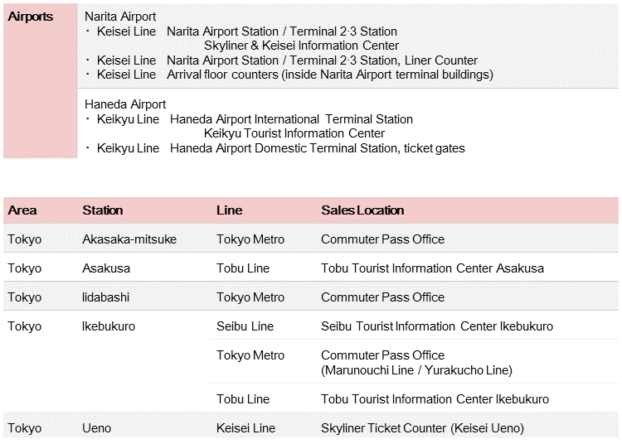The image size is (622, 444).
Task: Select Keikyu Tourist Information Center text
Action: 294,133
